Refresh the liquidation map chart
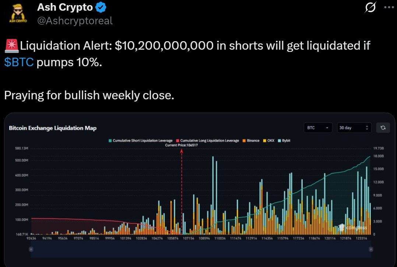Viewport: 397px width, 267px height. click(x=383, y=128)
